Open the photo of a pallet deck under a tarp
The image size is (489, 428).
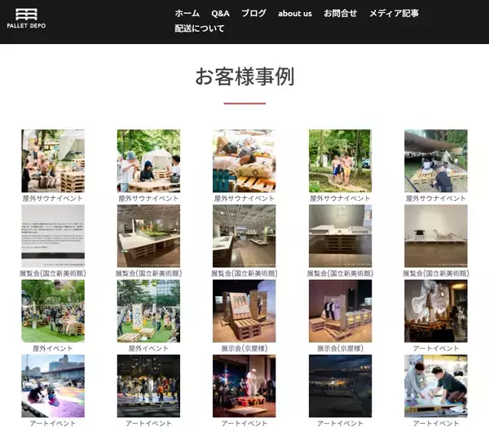pyautogui.click(x=436, y=161)
